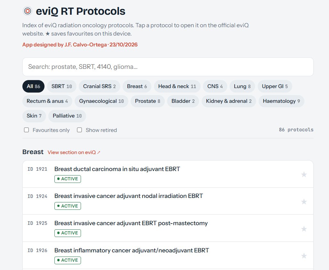Select the Lung filter chip
The height and width of the screenshot is (270, 329).
pyautogui.click(x=242, y=86)
